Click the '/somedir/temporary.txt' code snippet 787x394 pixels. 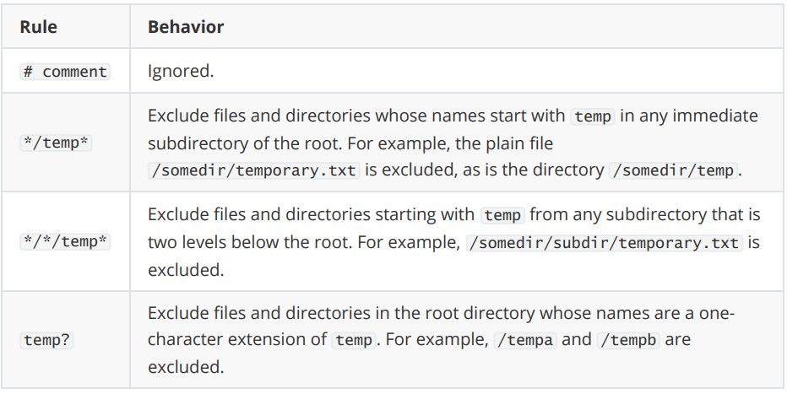point(254,170)
